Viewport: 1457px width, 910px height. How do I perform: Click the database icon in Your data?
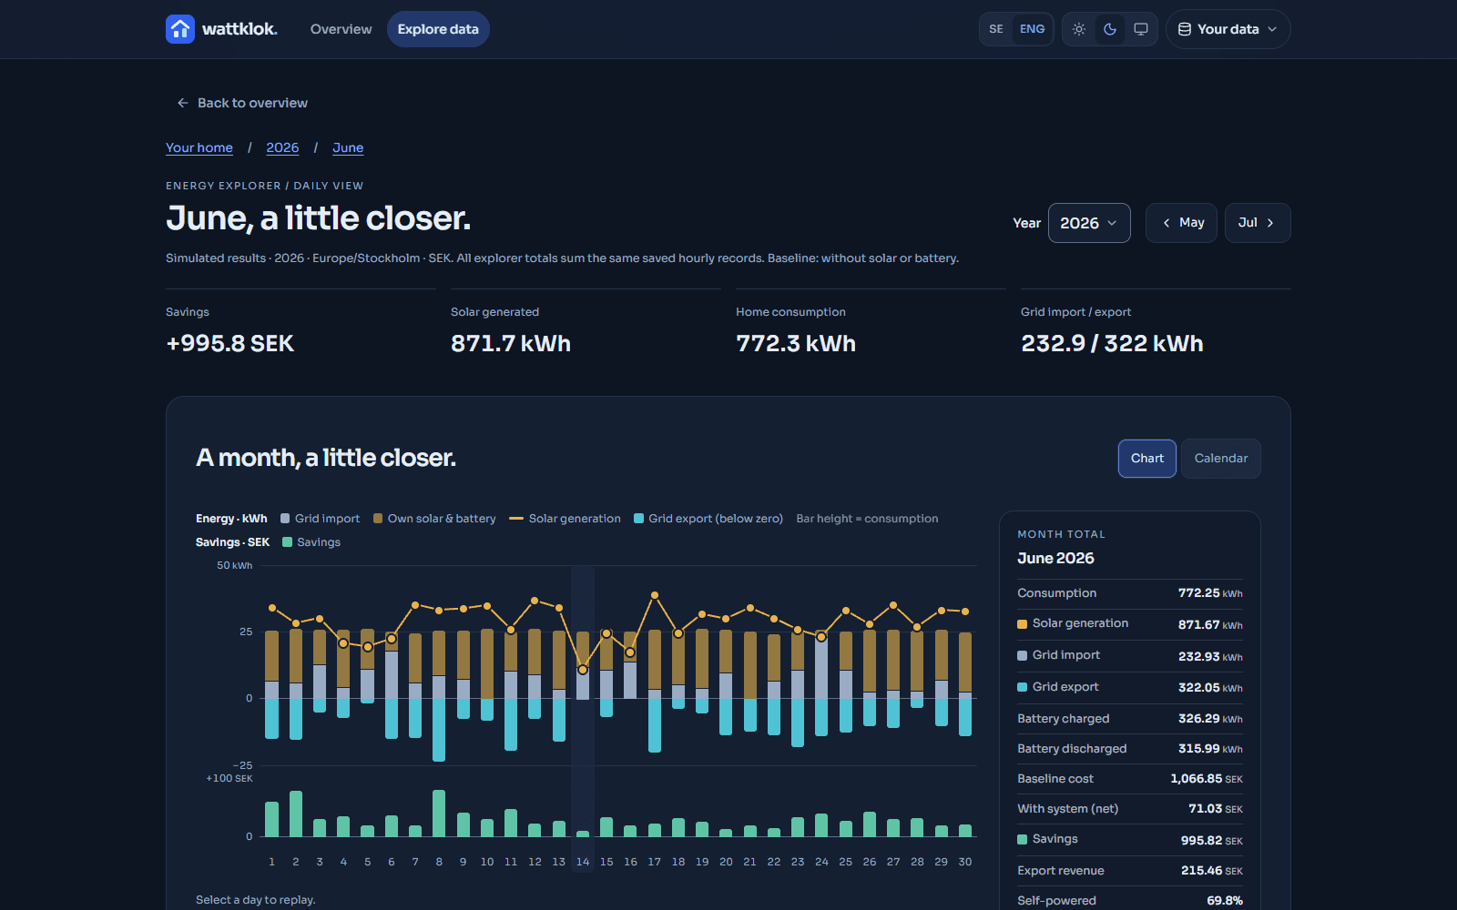[x=1185, y=29]
